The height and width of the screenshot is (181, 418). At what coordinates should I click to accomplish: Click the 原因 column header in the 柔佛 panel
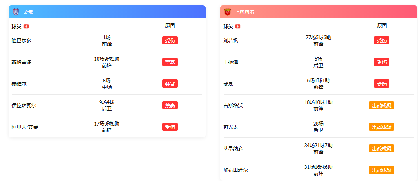(170, 25)
